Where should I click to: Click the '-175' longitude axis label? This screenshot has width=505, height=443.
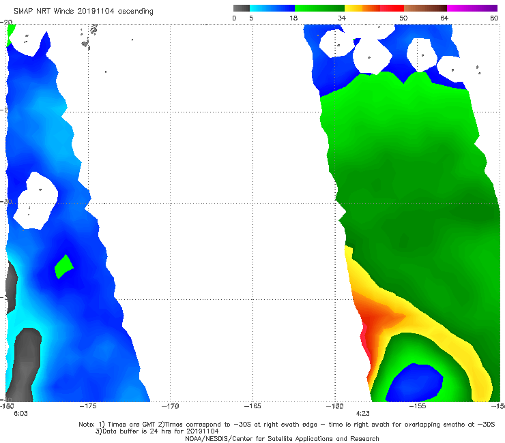88,406
